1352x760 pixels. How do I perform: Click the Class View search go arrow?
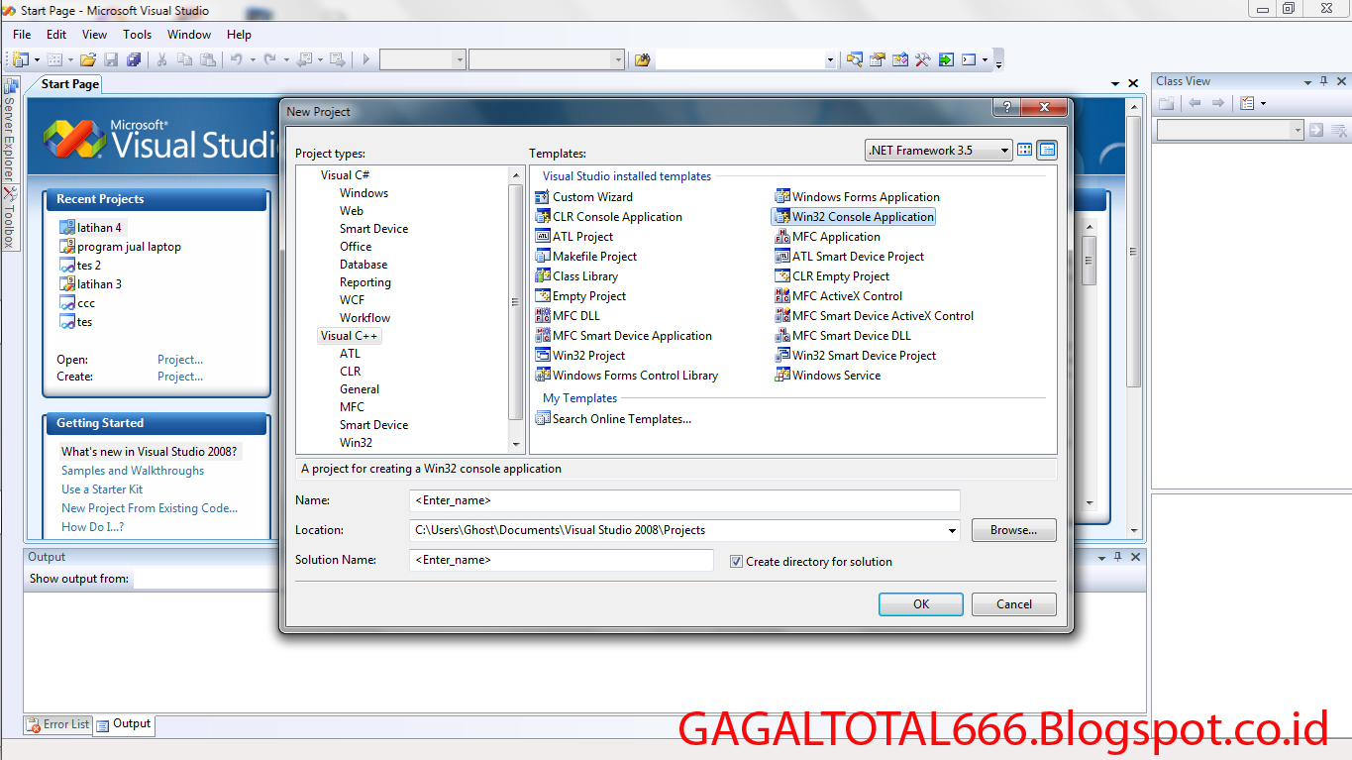point(1316,130)
